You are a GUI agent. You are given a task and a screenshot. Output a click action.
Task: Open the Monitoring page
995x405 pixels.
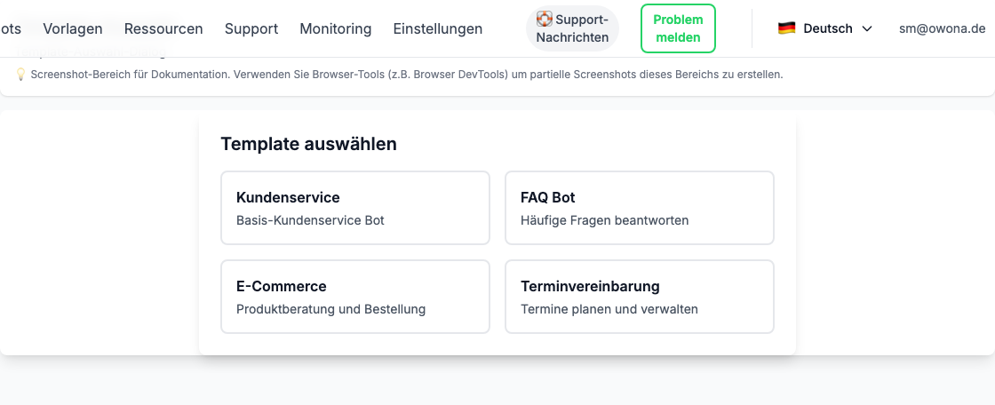pyautogui.click(x=336, y=28)
